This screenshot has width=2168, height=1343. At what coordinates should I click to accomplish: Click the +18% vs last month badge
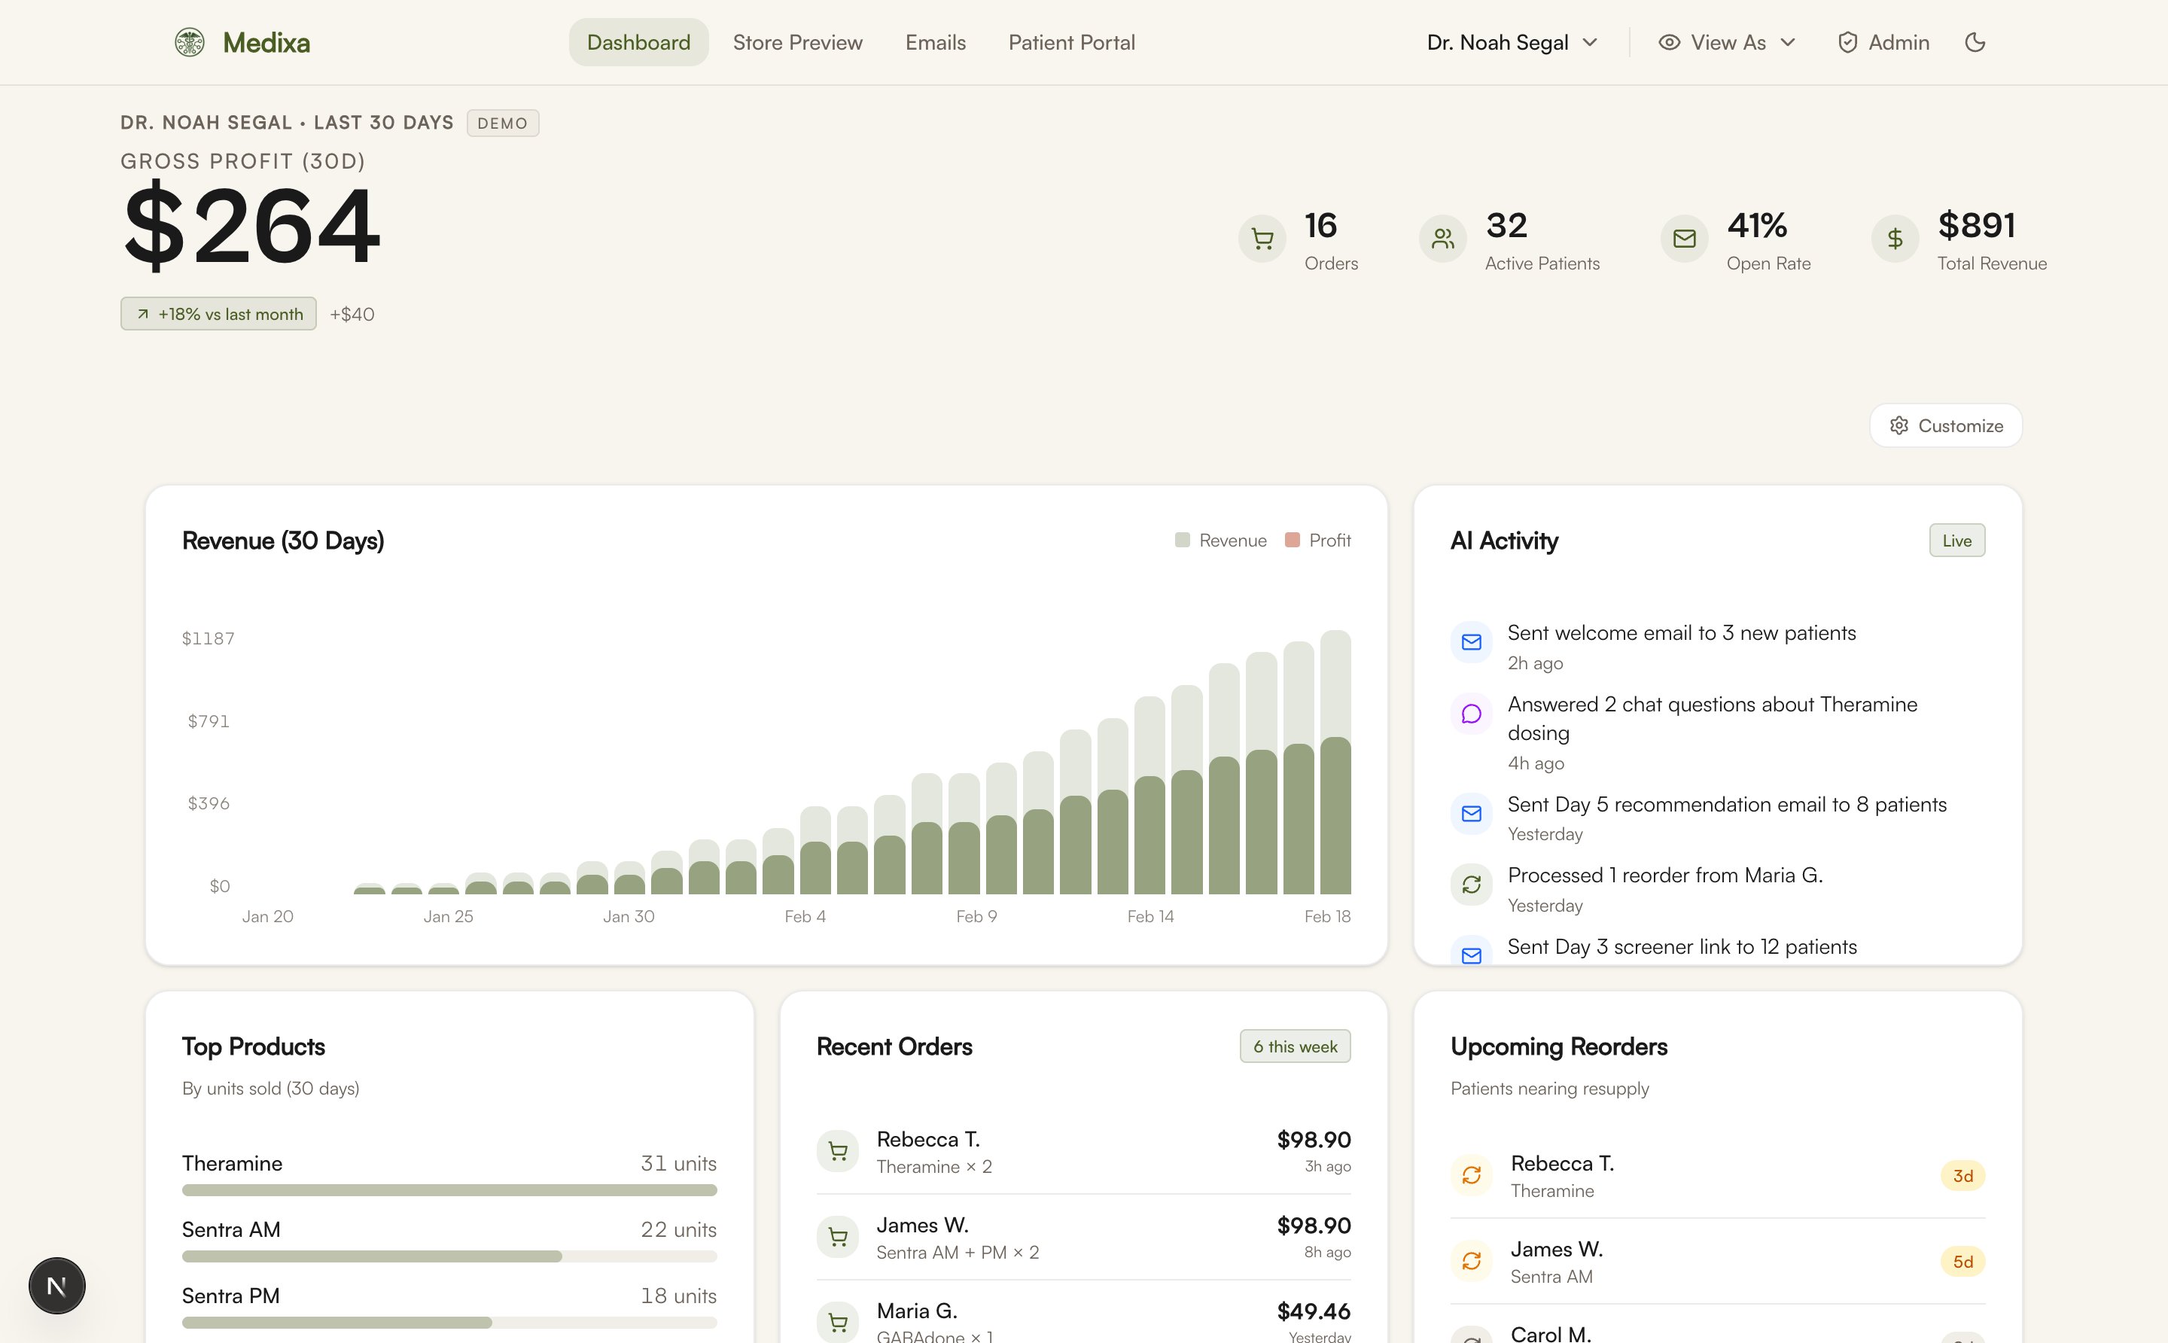point(218,314)
